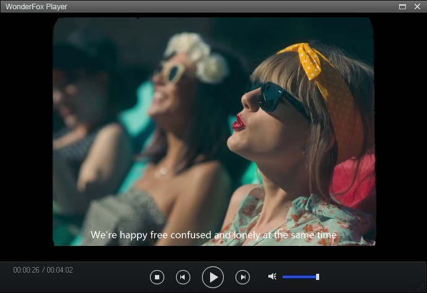This screenshot has height=293, width=427.
Task: Maximize the WonderFox Player window
Action: click(402, 7)
